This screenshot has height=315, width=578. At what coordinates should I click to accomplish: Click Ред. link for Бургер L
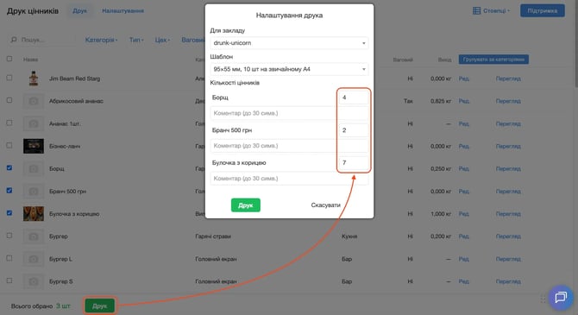tap(464, 259)
